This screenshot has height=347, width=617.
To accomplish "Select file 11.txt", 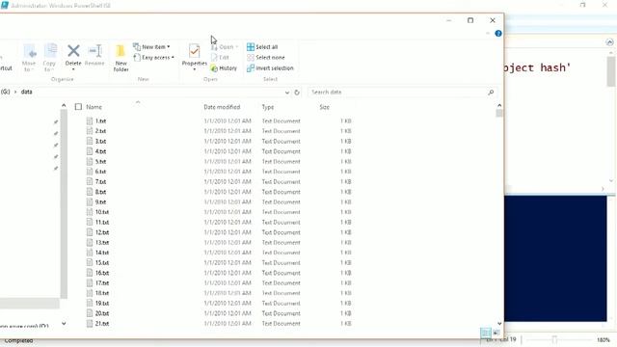I will (x=102, y=223).
